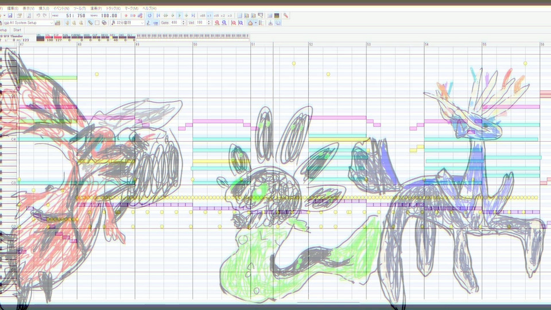
Task: Select the pencil draw tool
Action: click(90, 22)
